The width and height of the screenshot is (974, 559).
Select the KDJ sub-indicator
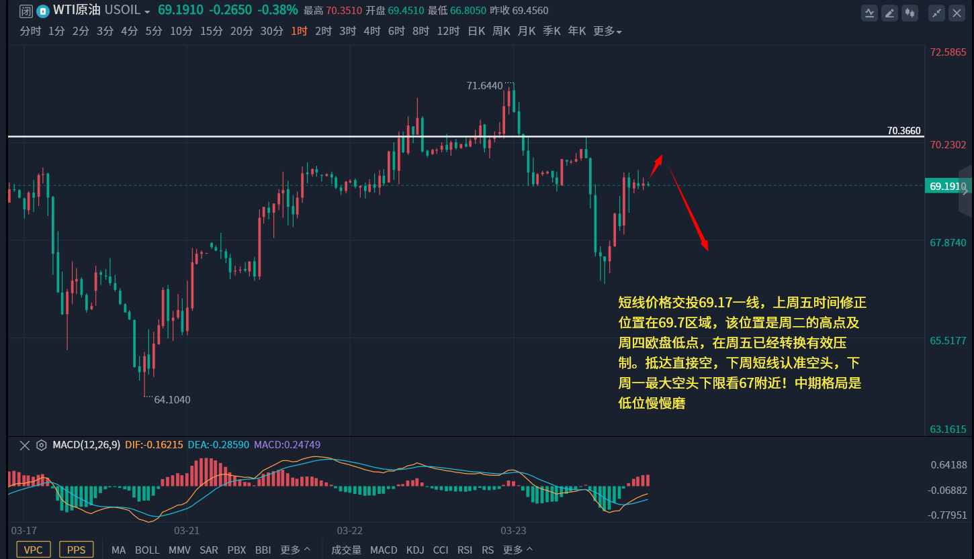415,550
